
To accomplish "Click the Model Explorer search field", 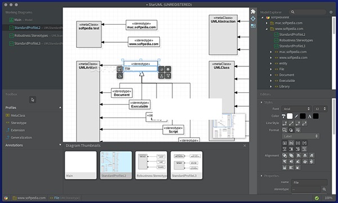I will [x=308, y=12].
